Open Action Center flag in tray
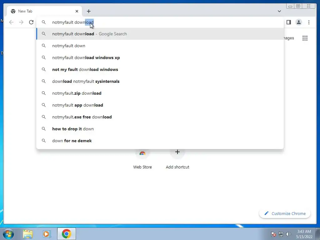Image resolution: width=320 pixels, height=240 pixels. pyautogui.click(x=273, y=234)
